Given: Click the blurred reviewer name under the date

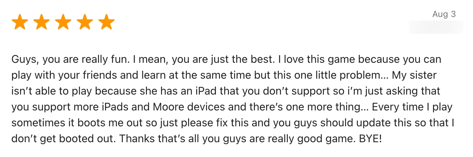Looking at the screenshot, I should pos(437,27).
